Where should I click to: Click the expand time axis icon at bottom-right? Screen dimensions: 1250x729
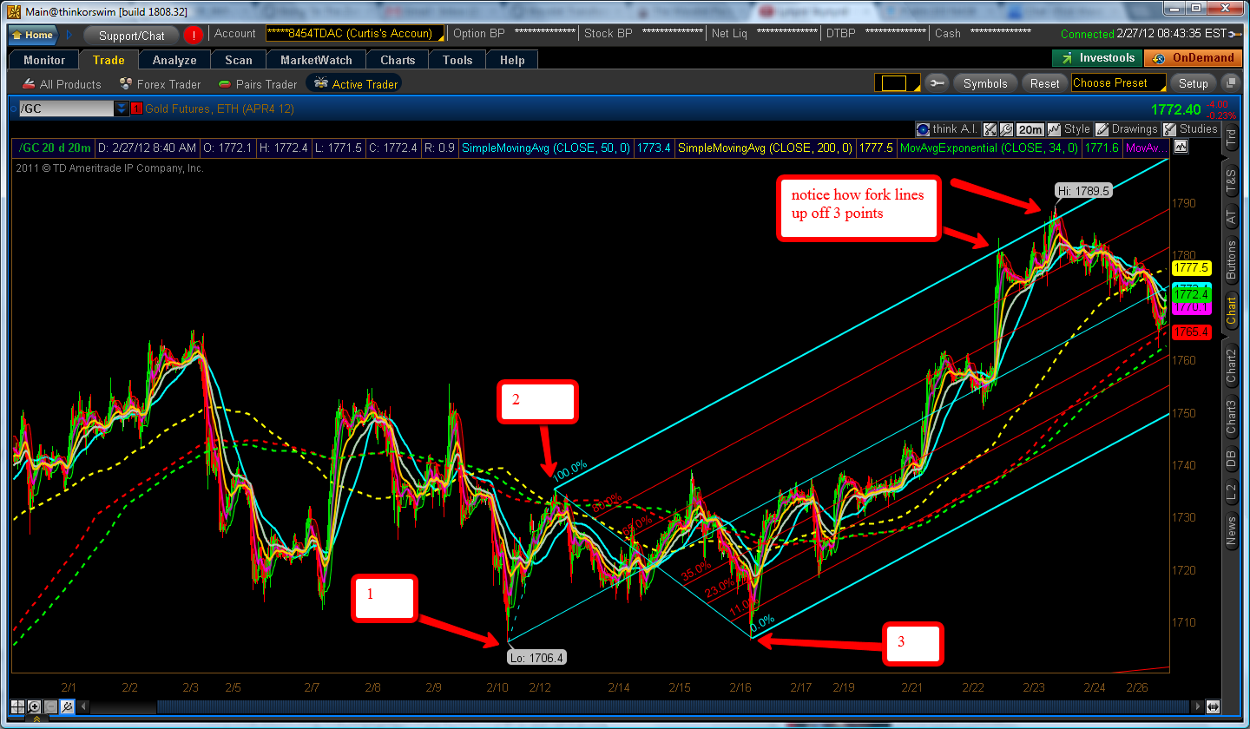[1213, 706]
